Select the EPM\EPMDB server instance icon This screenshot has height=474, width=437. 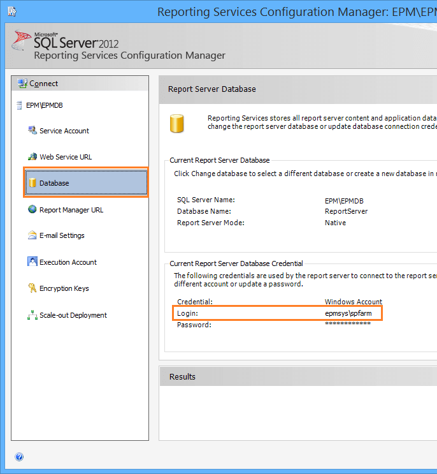[19, 105]
